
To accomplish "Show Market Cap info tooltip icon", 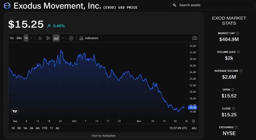I will click(x=237, y=33).
